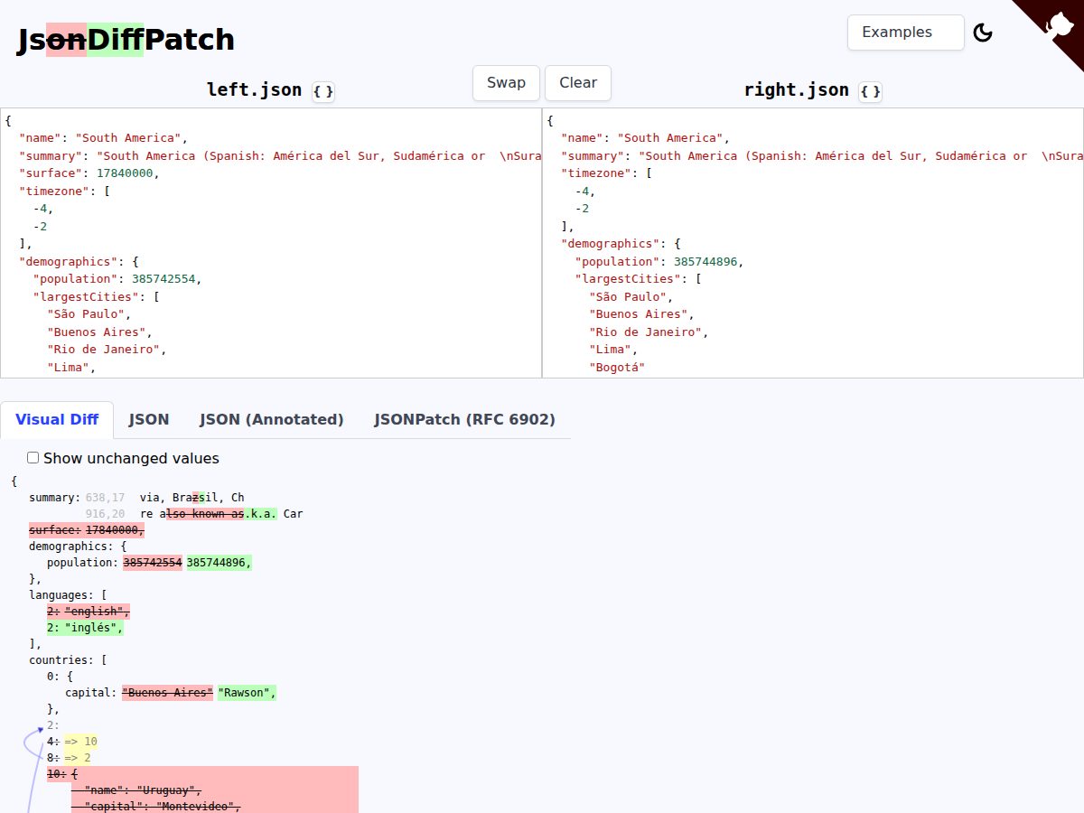Click the Clear button
Viewport: 1084px width, 813px height.
click(578, 83)
